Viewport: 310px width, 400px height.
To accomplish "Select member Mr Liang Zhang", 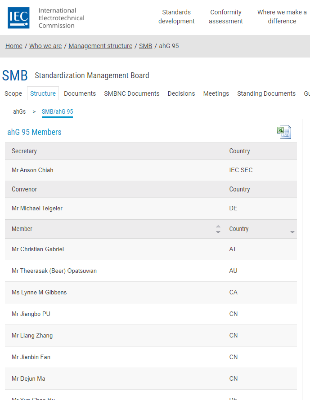I will pyautogui.click(x=32, y=335).
